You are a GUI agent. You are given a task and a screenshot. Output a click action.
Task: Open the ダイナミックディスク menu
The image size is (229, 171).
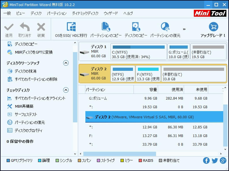(85, 13)
